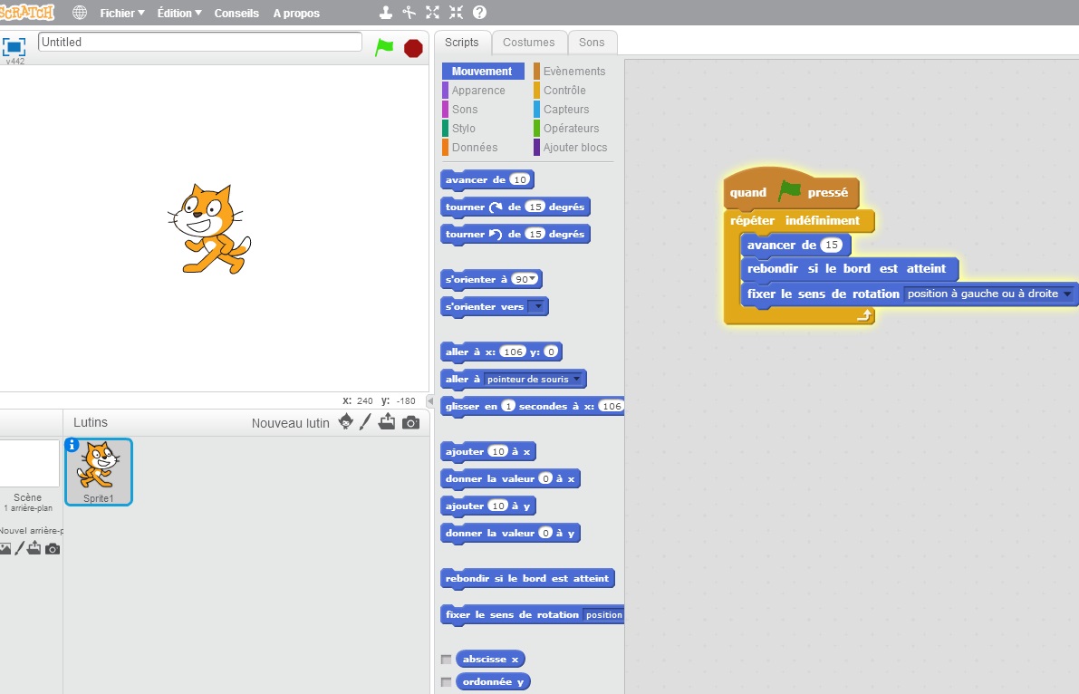1079x694 pixels.
Task: Enable the ordonnée y checkbox
Action: [446, 682]
